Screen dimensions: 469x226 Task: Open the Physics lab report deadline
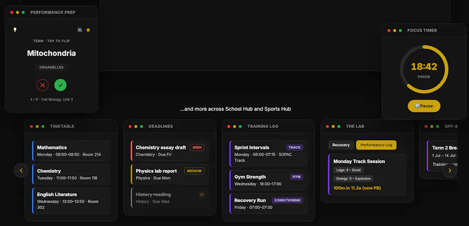click(170, 174)
